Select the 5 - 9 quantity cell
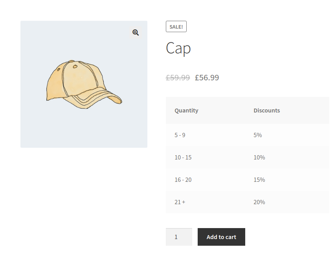The width and height of the screenshot is (336, 261). (x=180, y=135)
